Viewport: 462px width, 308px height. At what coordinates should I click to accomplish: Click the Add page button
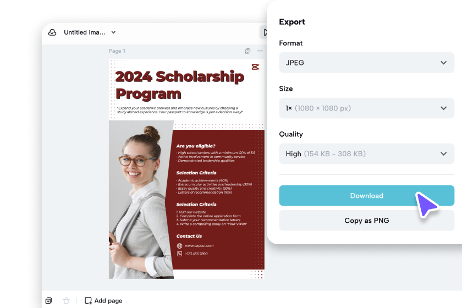point(103,301)
